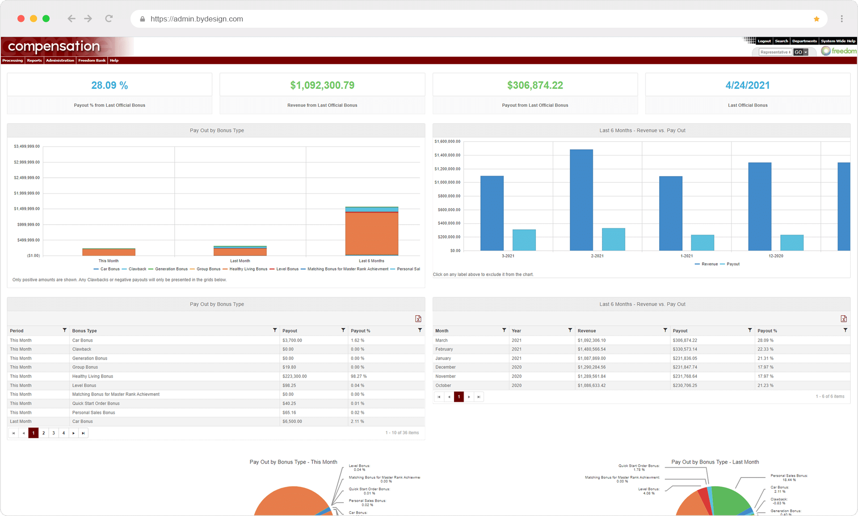Viewport: 858px width, 516px height.
Task: Go to previous page of bonus grid
Action: [23, 433]
